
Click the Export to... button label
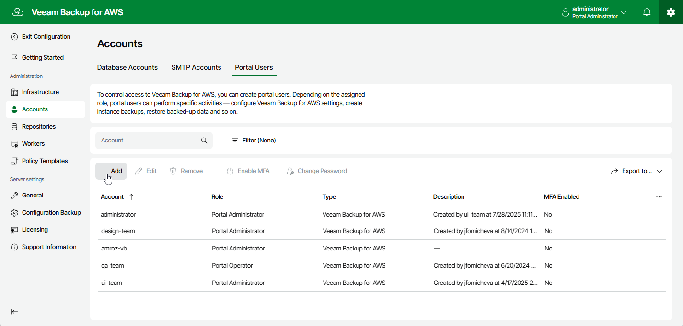(x=637, y=171)
